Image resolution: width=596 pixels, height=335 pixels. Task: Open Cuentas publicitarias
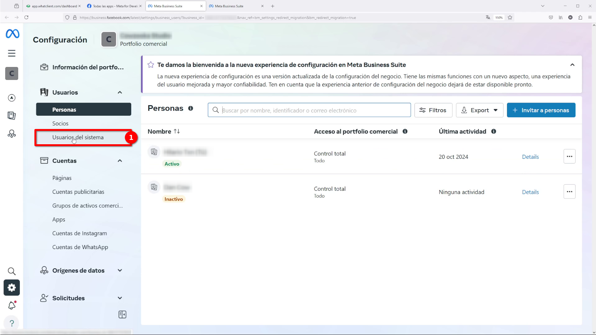[x=78, y=192]
